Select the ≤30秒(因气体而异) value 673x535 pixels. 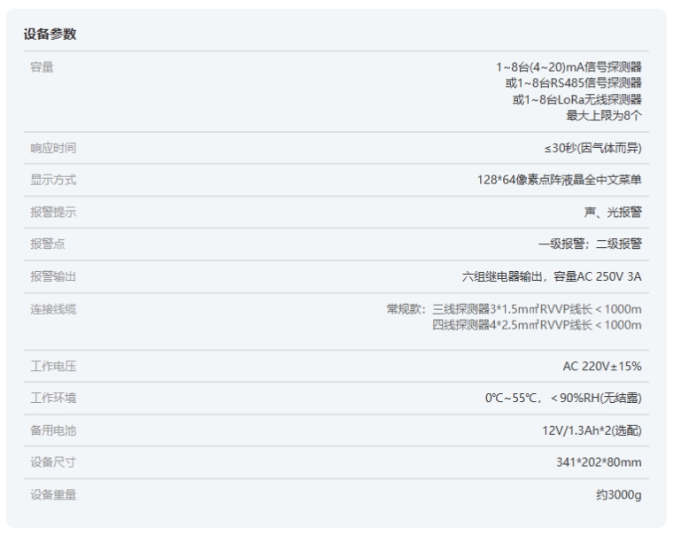593,148
